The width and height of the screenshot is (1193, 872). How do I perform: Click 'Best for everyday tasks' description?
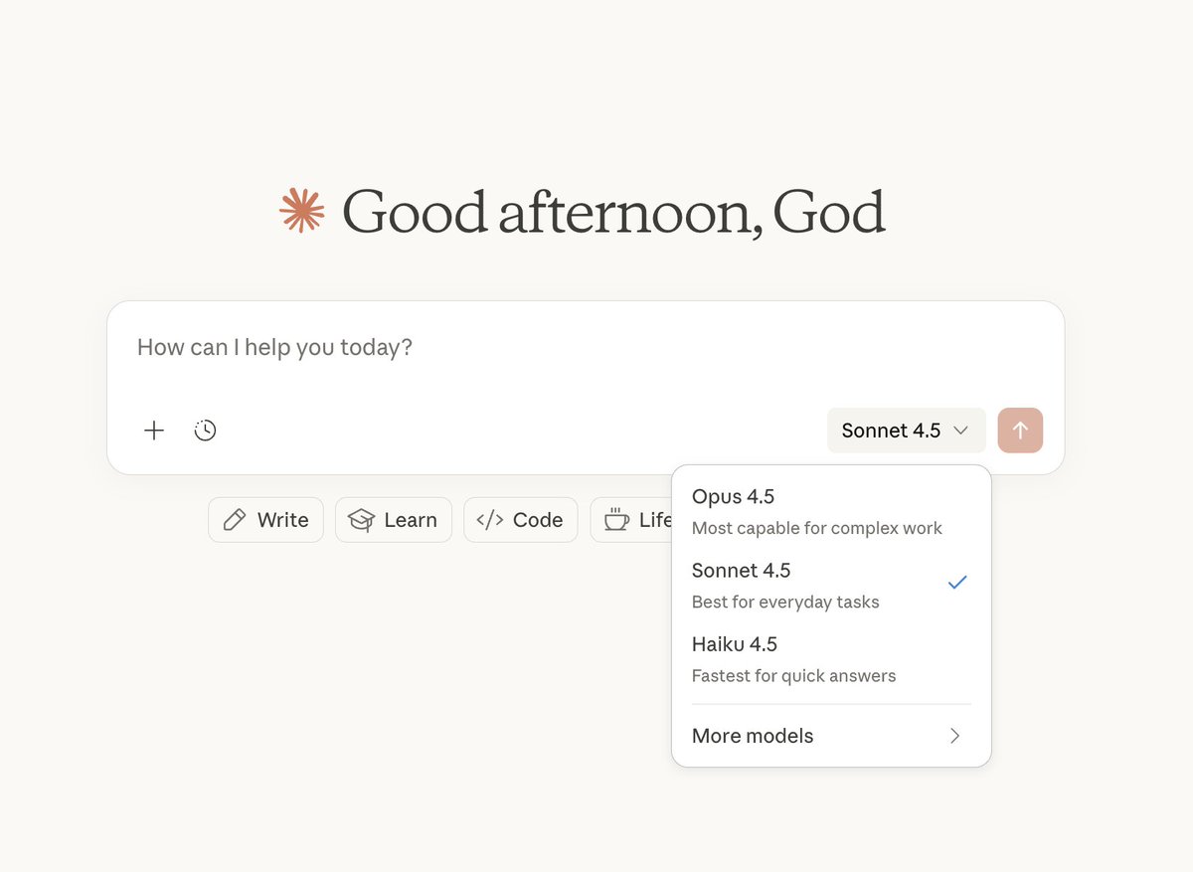point(785,602)
